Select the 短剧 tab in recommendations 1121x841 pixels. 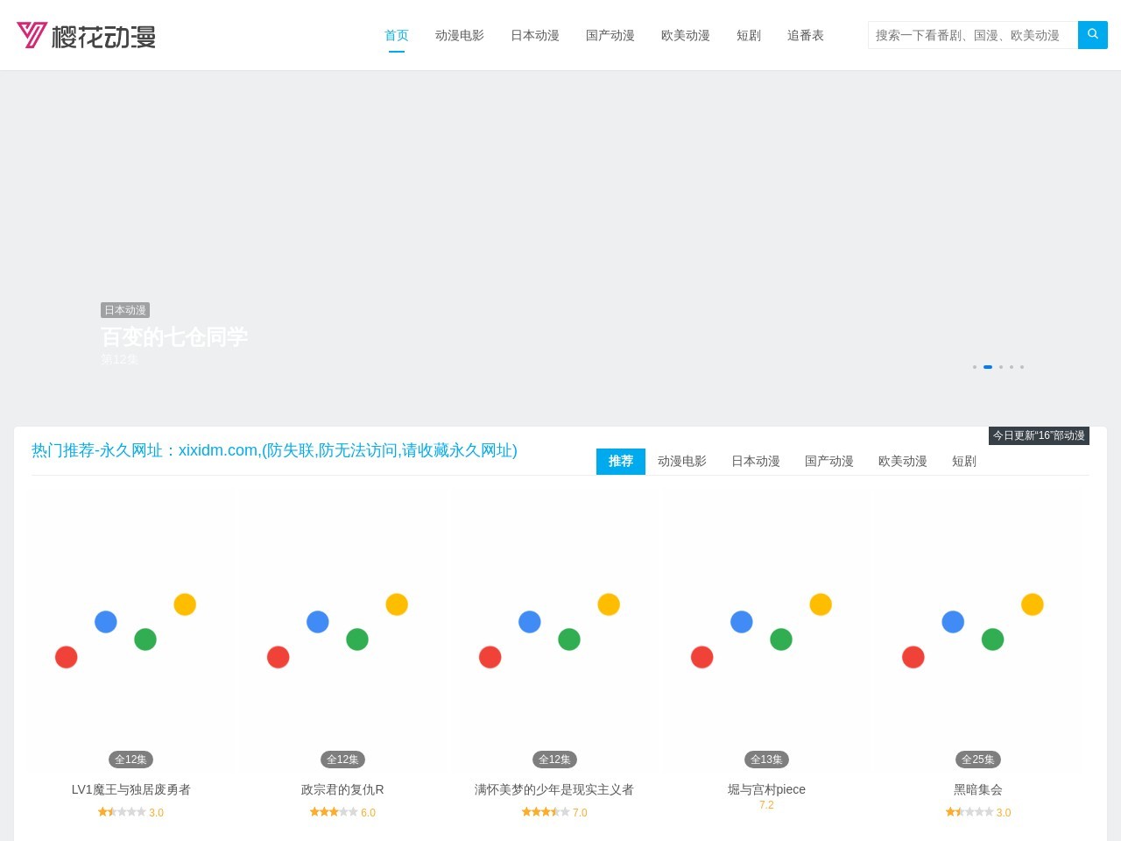964,462
